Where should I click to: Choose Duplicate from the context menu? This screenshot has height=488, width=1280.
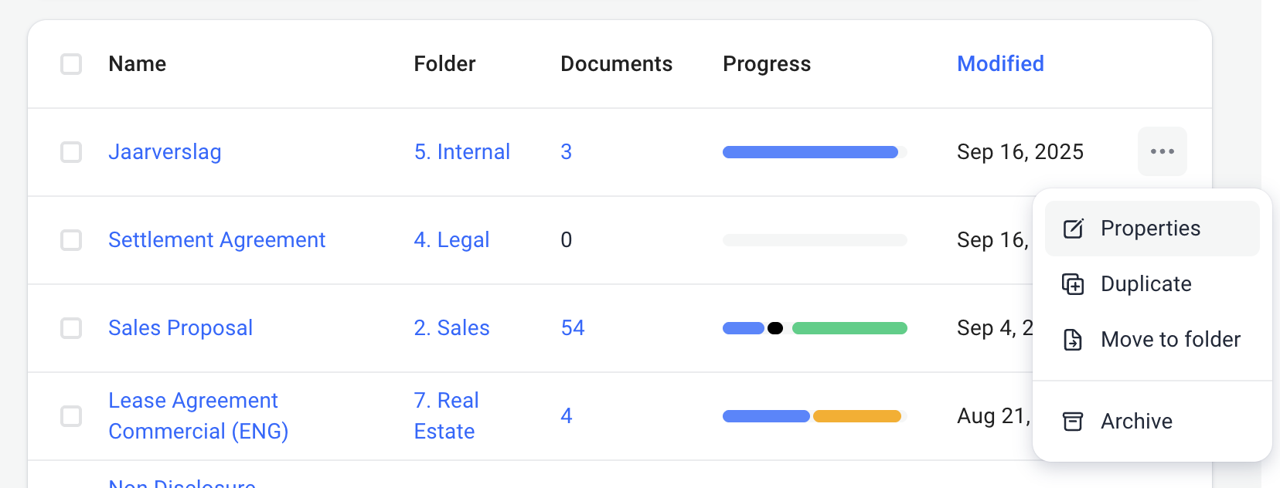pyautogui.click(x=1152, y=284)
